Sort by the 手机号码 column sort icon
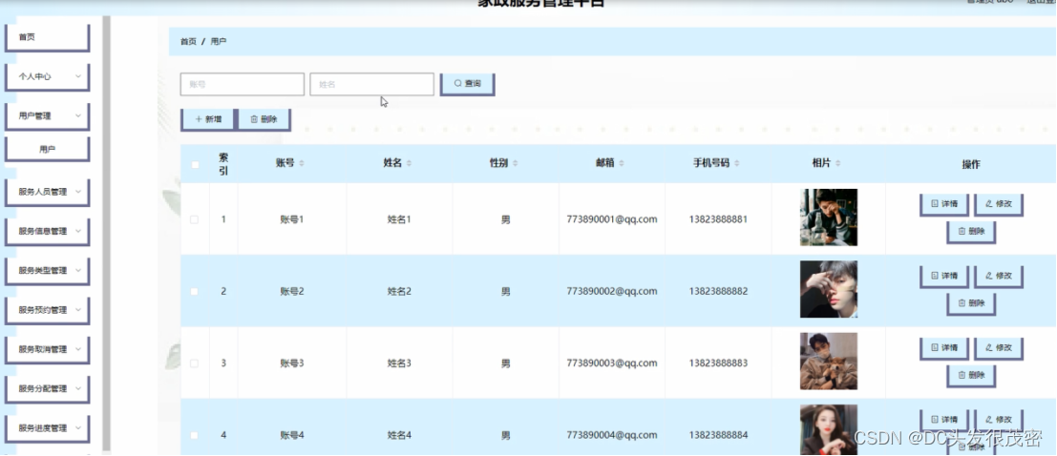Viewport: 1057px width, 456px height. (737, 164)
